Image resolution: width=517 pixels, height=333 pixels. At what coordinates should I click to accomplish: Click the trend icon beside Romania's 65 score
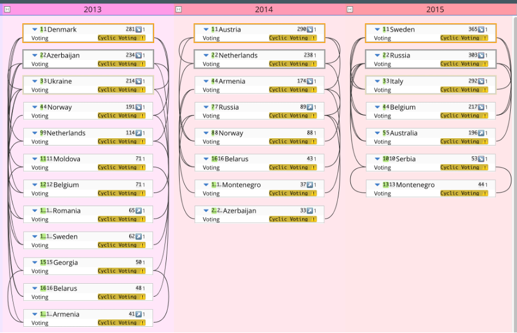[138, 211]
